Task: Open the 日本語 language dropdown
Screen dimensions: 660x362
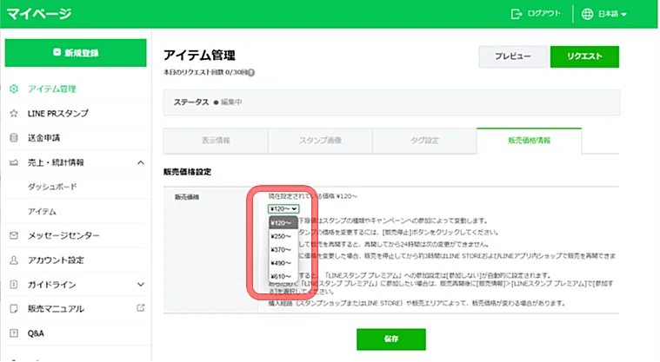Action: pos(612,14)
